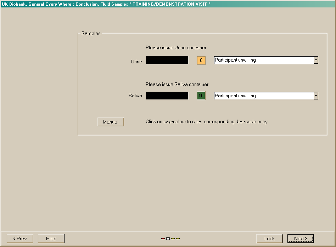The width and height of the screenshot is (336, 247).
Task: Click the green Saliva cap-colour box 10
Action: [x=201, y=96]
